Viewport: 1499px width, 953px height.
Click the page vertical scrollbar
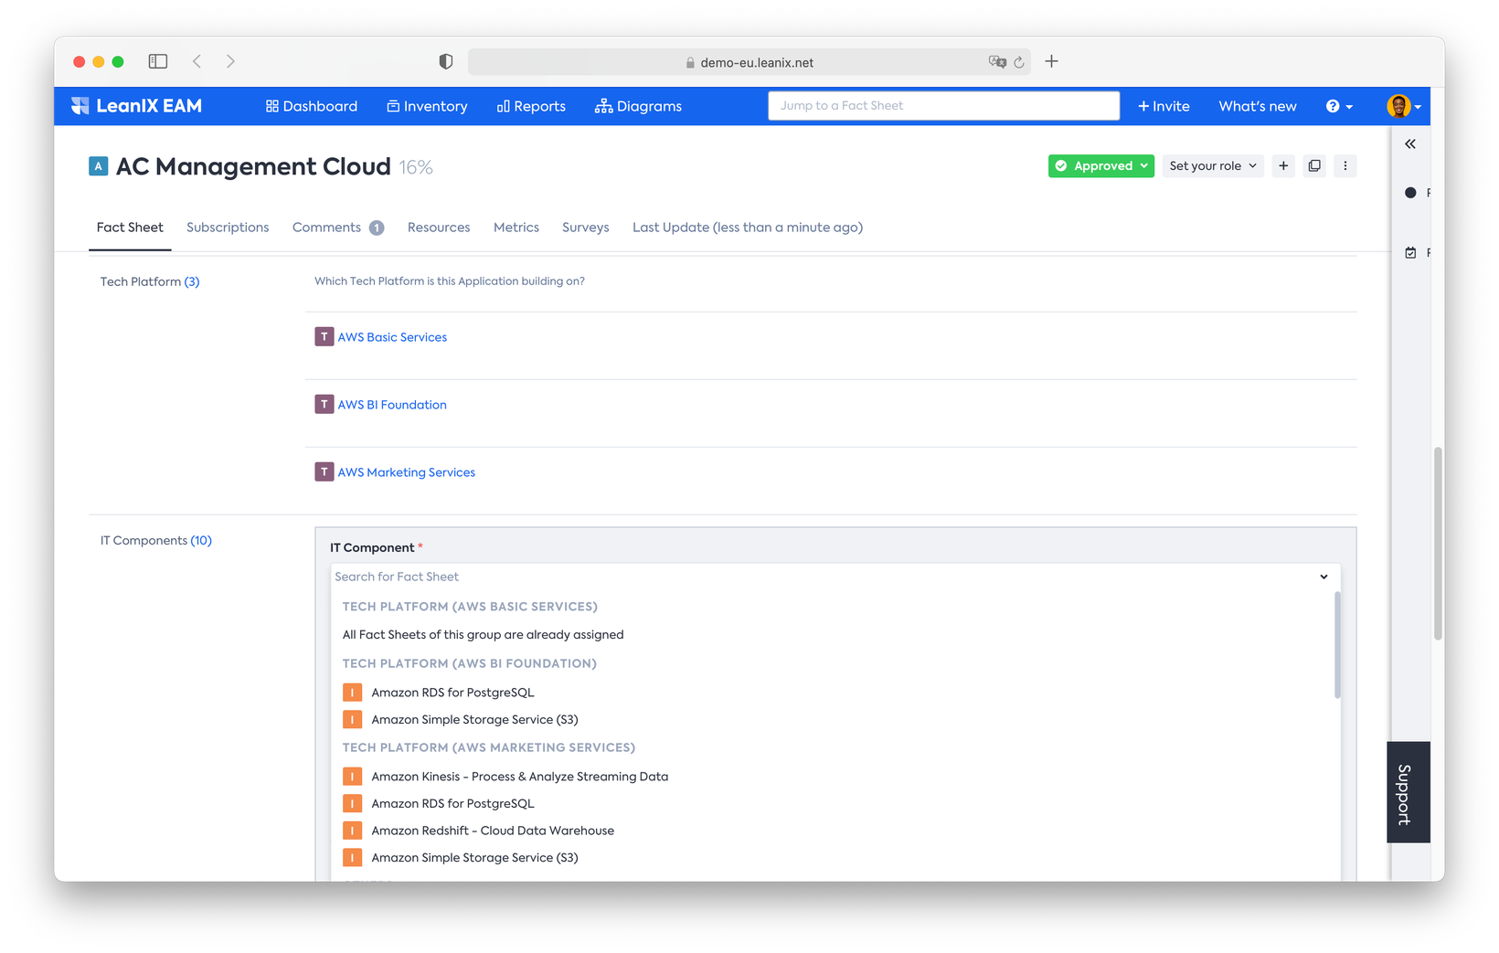point(1438,544)
